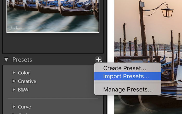Collapse the Presets panel with its triangle
Screen dimensions: 182x114
6,60
